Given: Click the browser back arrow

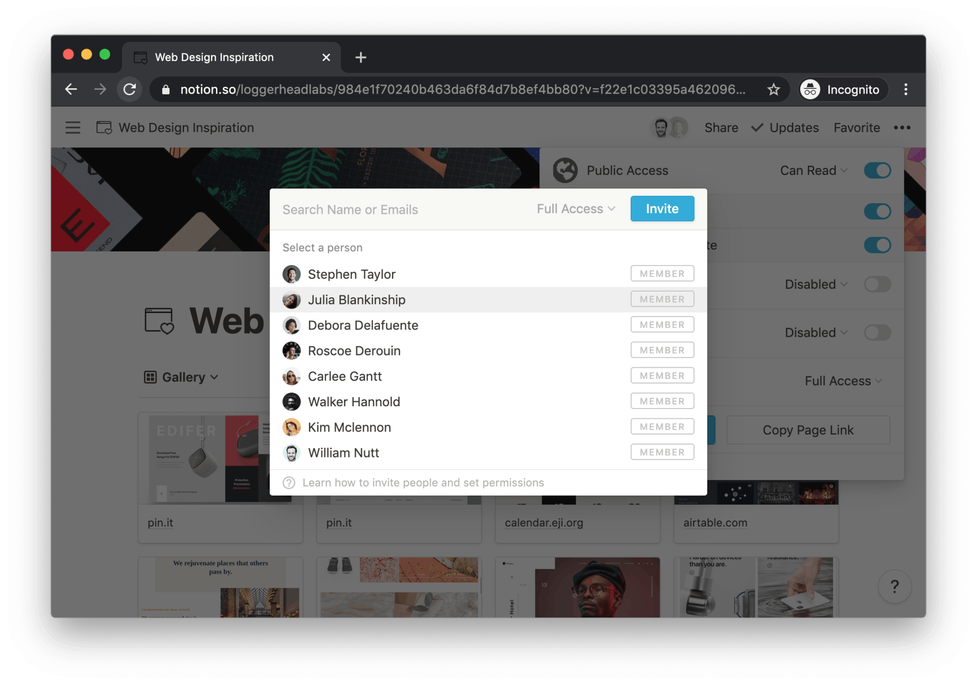Looking at the screenshot, I should pos(71,89).
